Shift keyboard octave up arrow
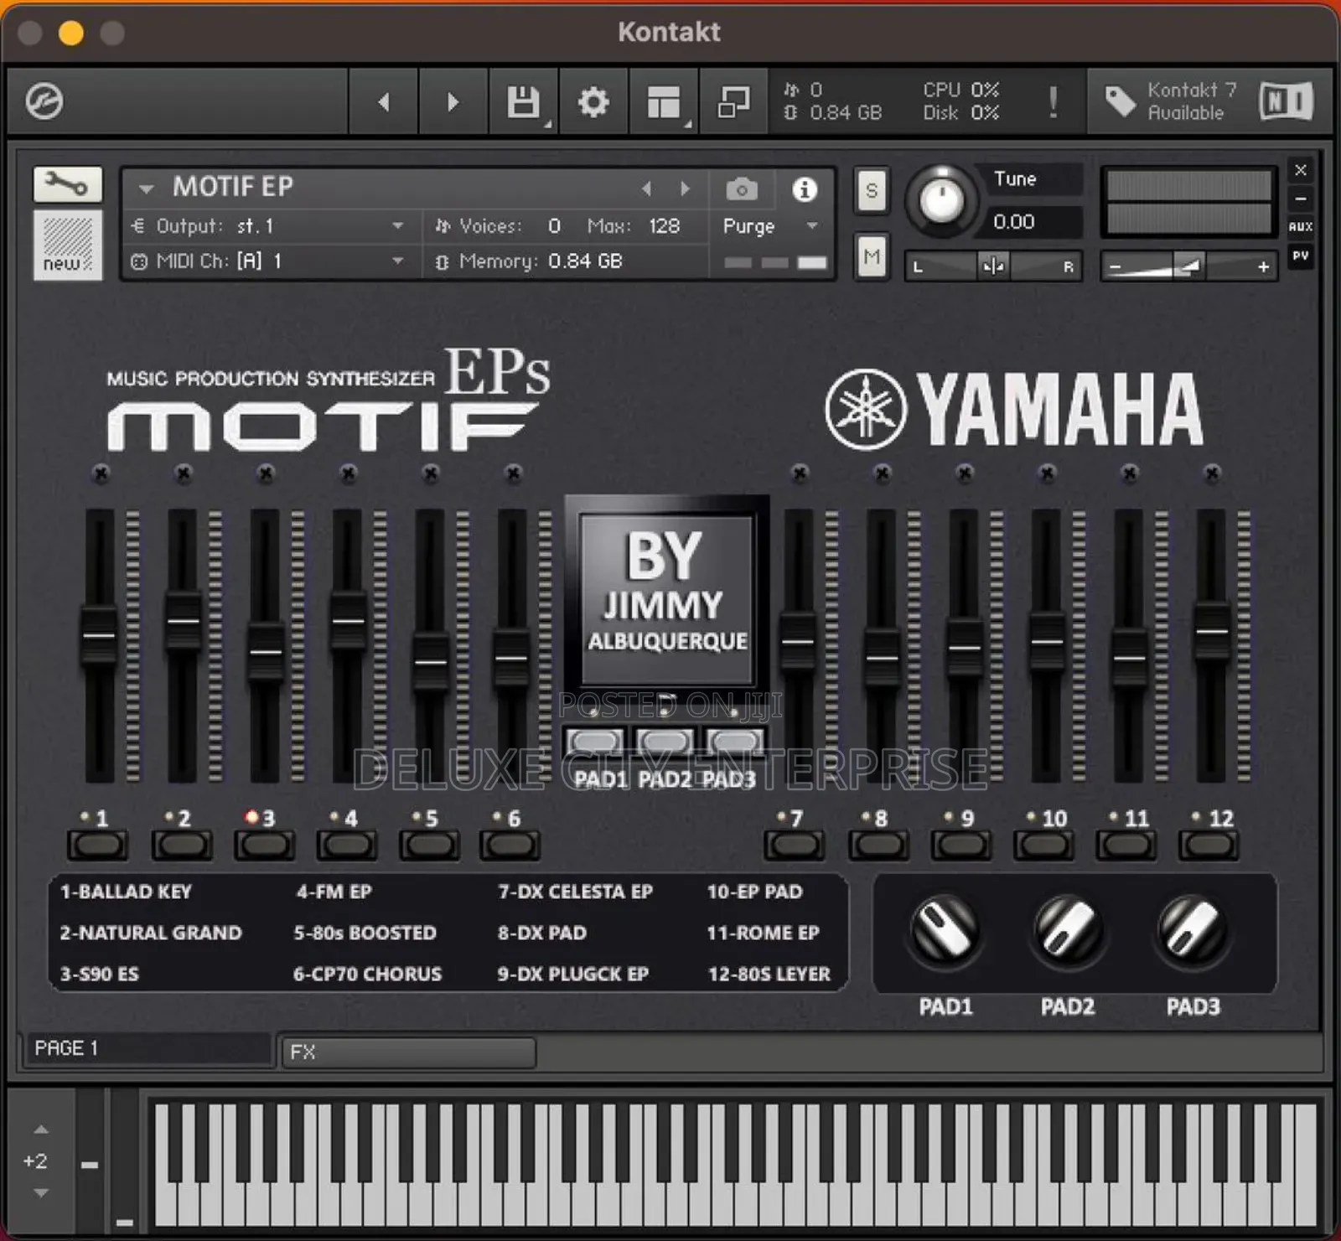This screenshot has width=1341, height=1241. [x=41, y=1130]
